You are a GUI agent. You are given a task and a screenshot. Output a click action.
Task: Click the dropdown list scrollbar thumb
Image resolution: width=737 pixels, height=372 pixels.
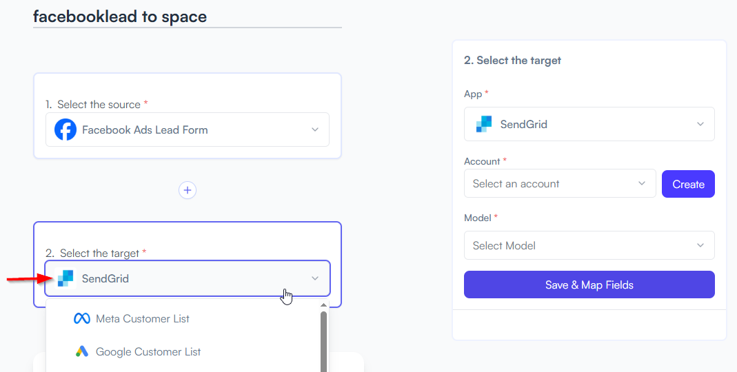(323, 342)
